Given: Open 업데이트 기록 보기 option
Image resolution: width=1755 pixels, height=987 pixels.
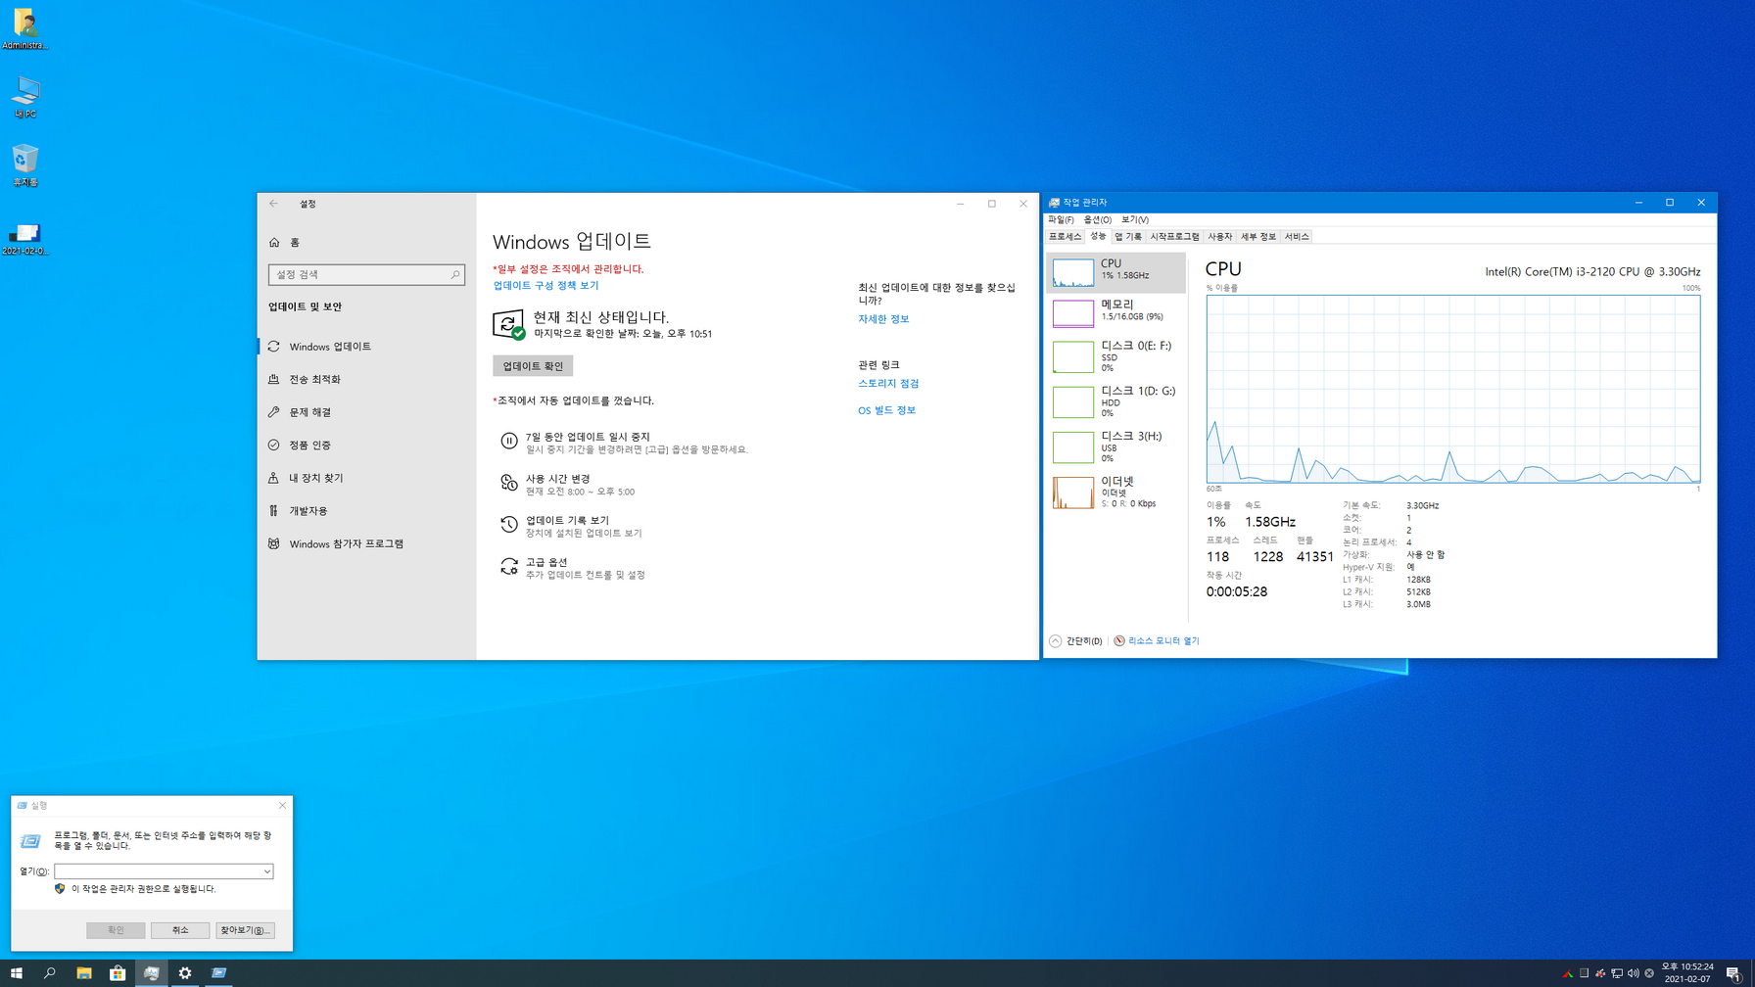Looking at the screenshot, I should (571, 527).
